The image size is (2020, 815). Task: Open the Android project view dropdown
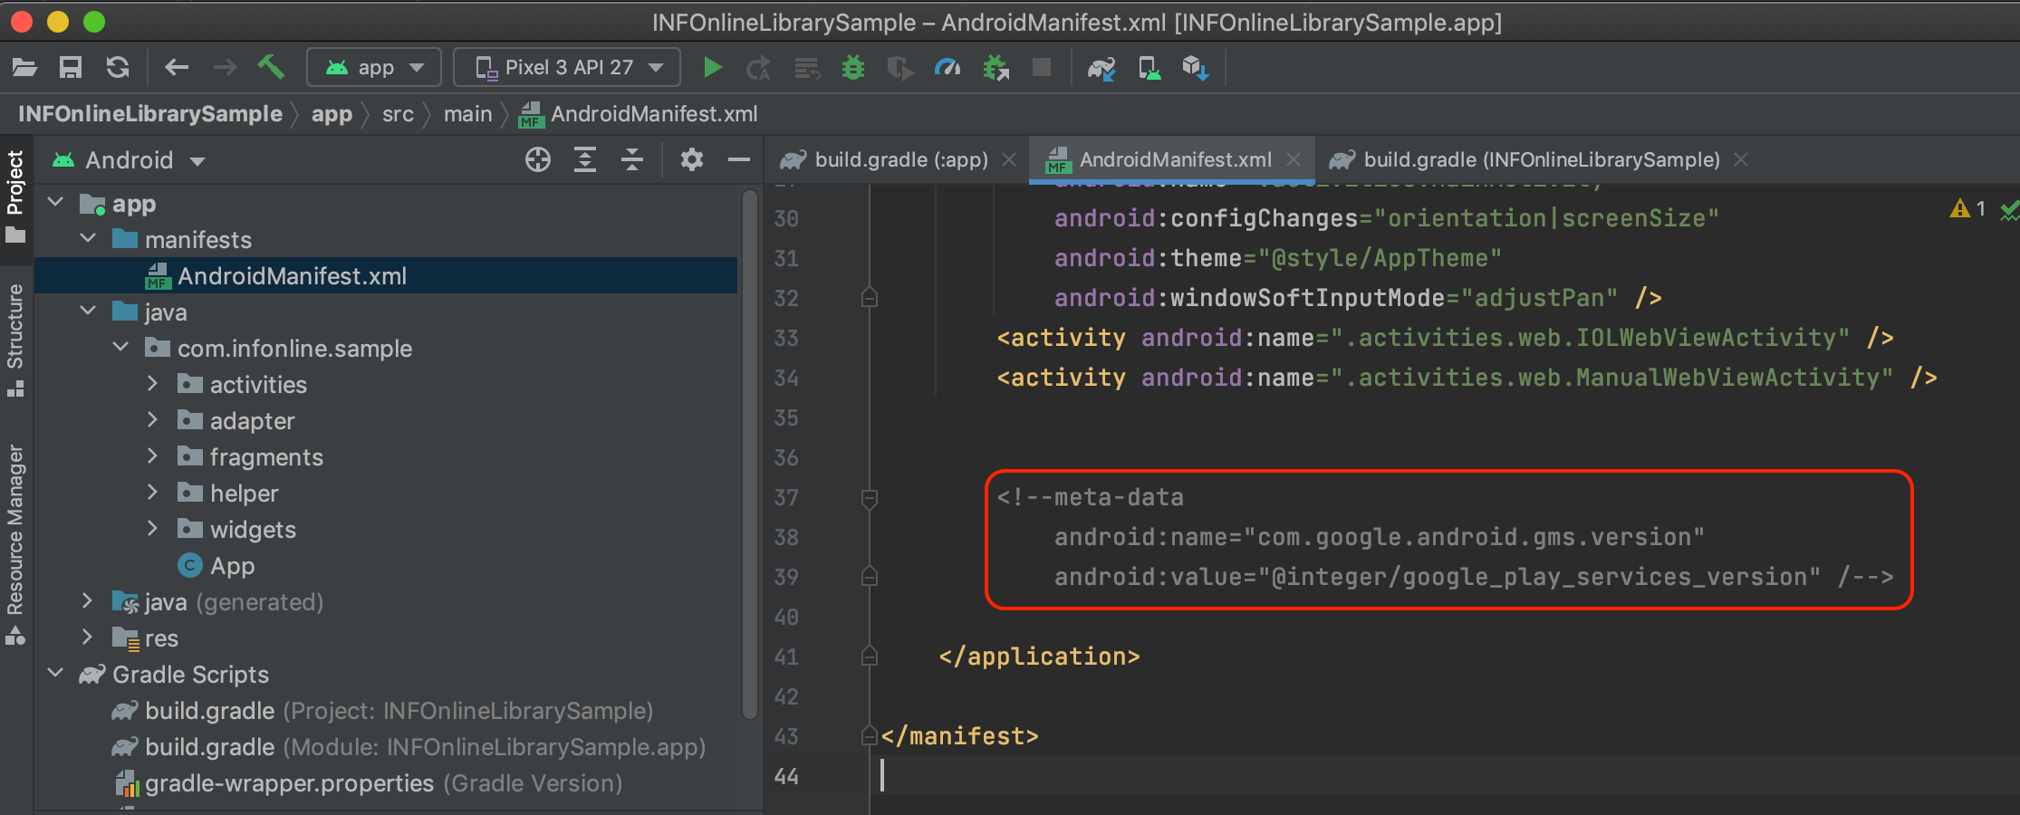click(129, 160)
